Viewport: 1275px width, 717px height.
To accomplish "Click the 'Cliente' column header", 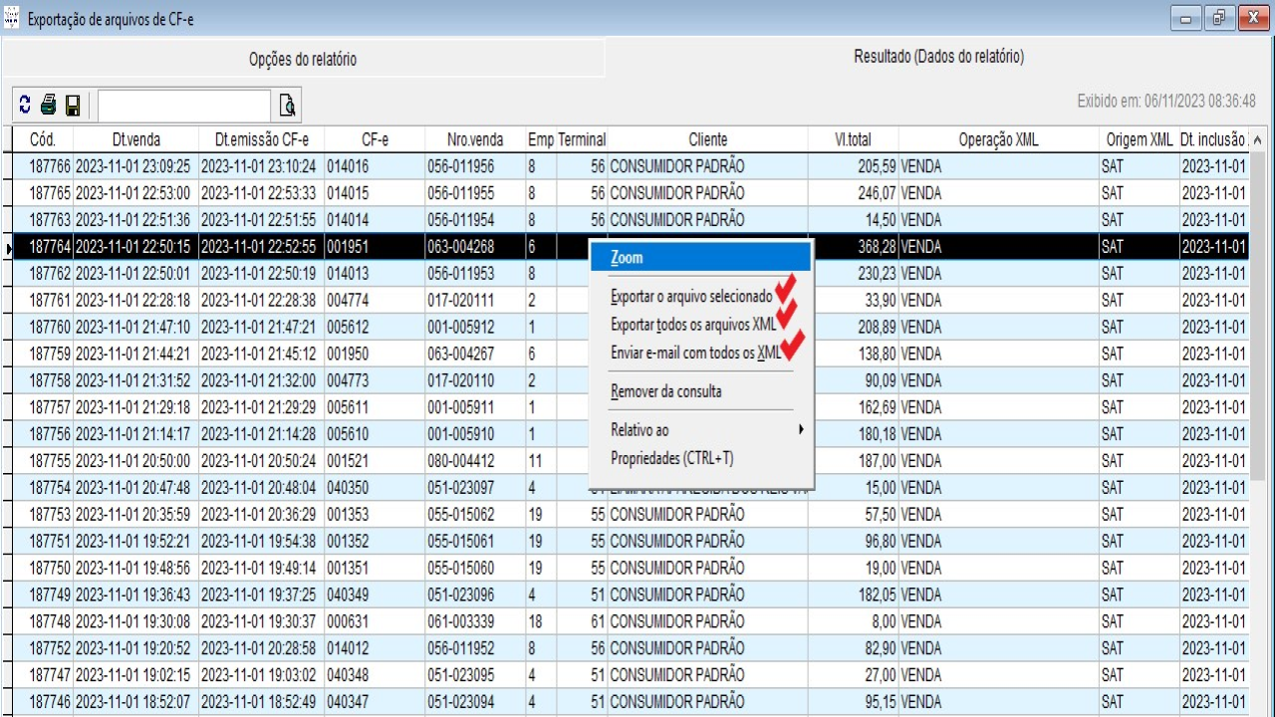I will tap(707, 139).
